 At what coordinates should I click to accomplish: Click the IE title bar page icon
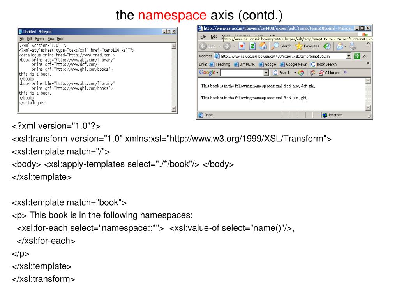click(200, 28)
